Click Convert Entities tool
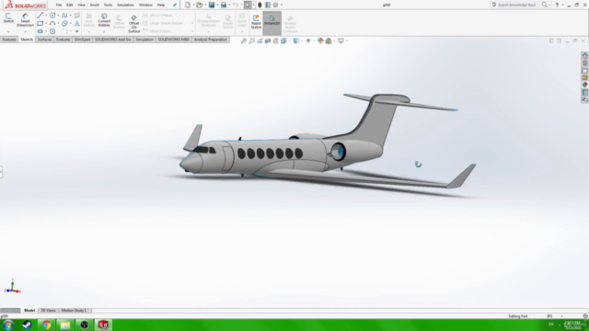The width and height of the screenshot is (589, 331). 104,20
